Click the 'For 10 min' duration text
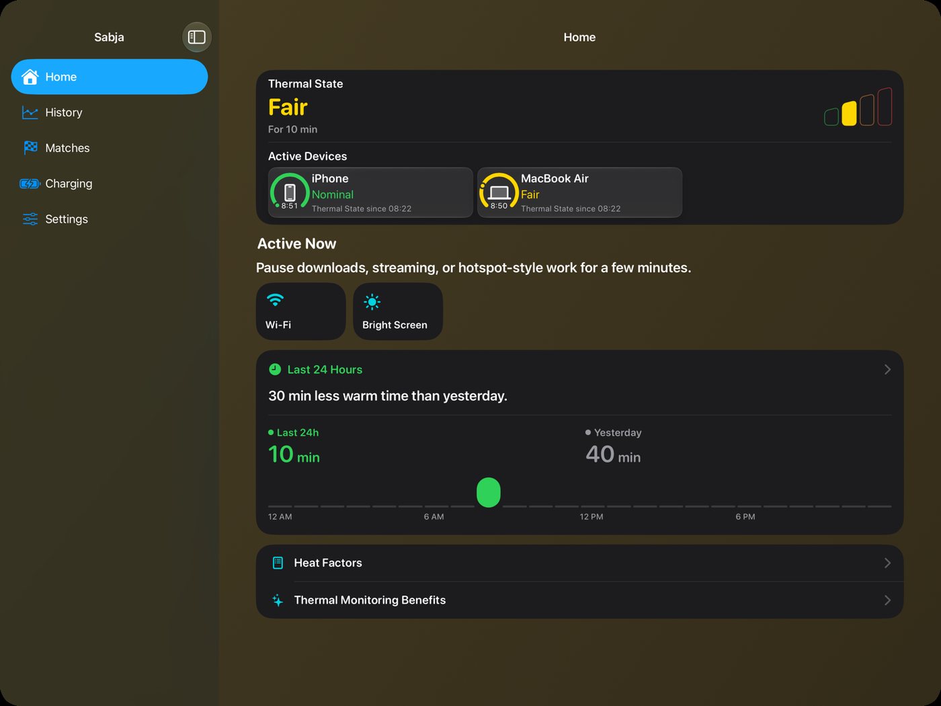Screen dimensions: 941x706 pyautogui.click(x=292, y=129)
